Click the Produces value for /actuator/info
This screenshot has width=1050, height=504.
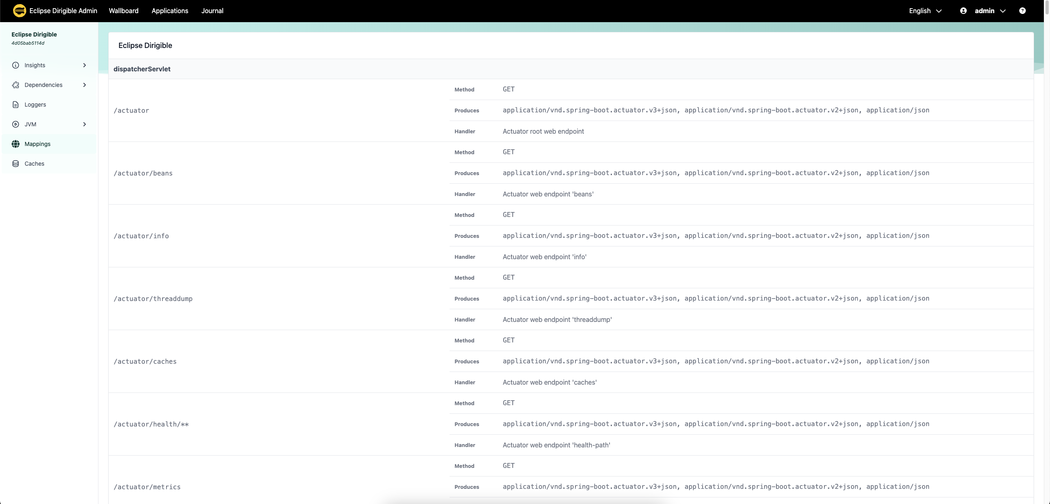point(716,236)
